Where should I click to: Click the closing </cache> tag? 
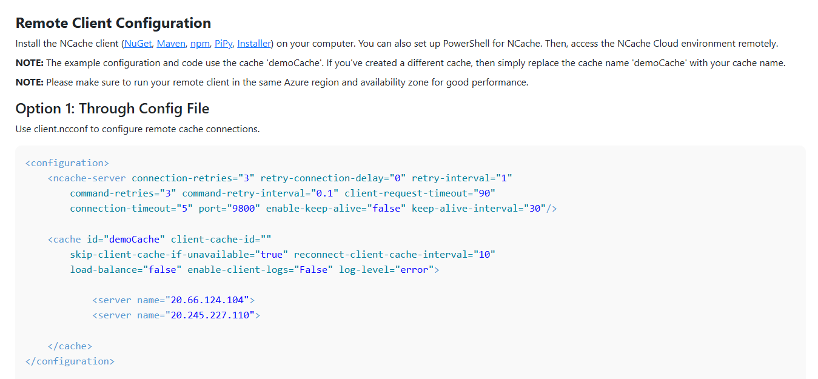coord(70,346)
